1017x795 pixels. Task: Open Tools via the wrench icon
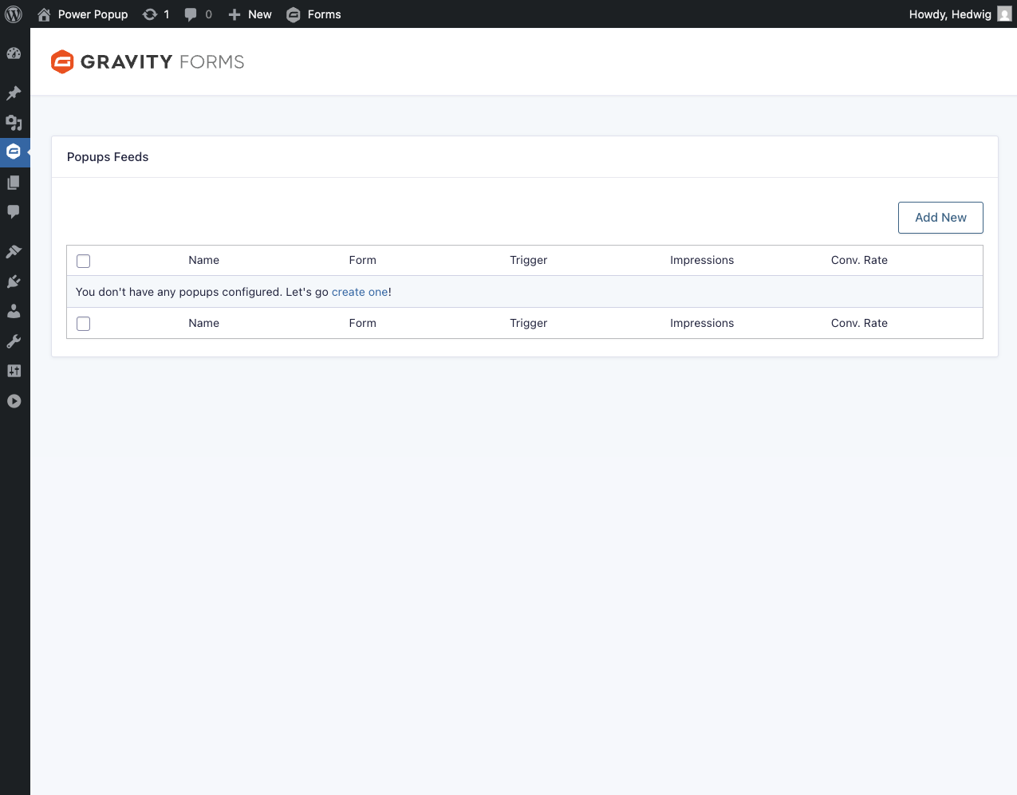click(14, 341)
